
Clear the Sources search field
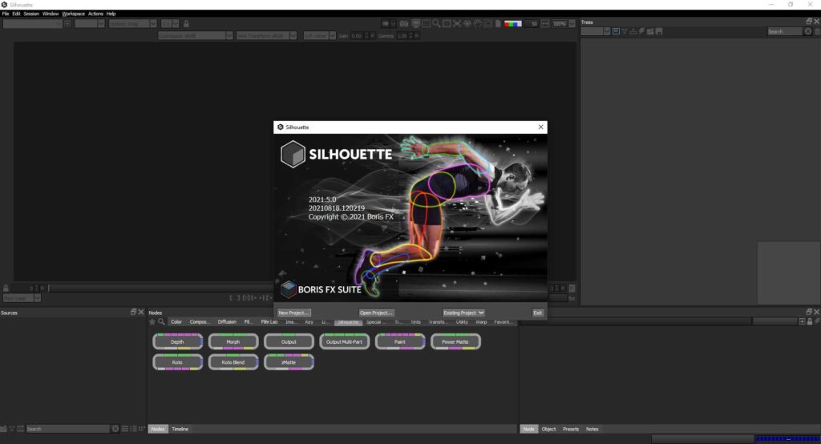(115, 429)
